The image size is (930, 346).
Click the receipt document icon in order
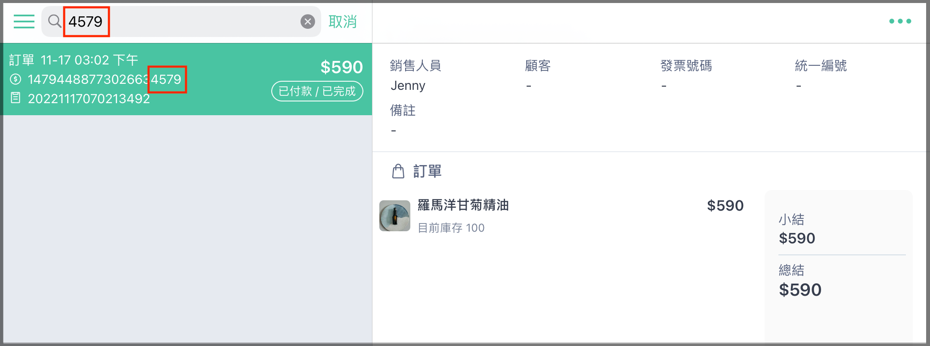[x=15, y=98]
